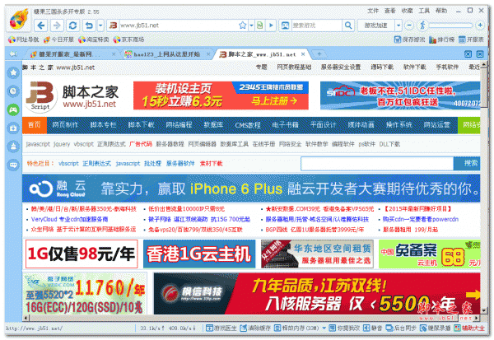494x340 pixels.
Task: Click the 搜索游戏 search input field
Action: [x=316, y=26]
